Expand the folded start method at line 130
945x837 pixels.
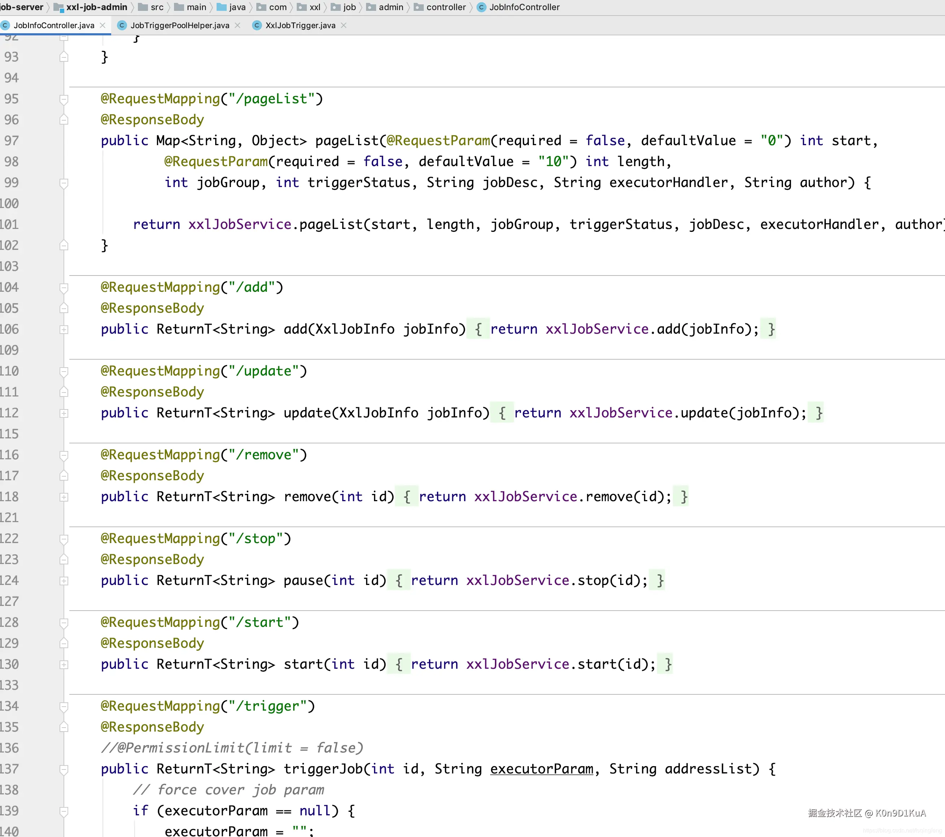[64, 664]
